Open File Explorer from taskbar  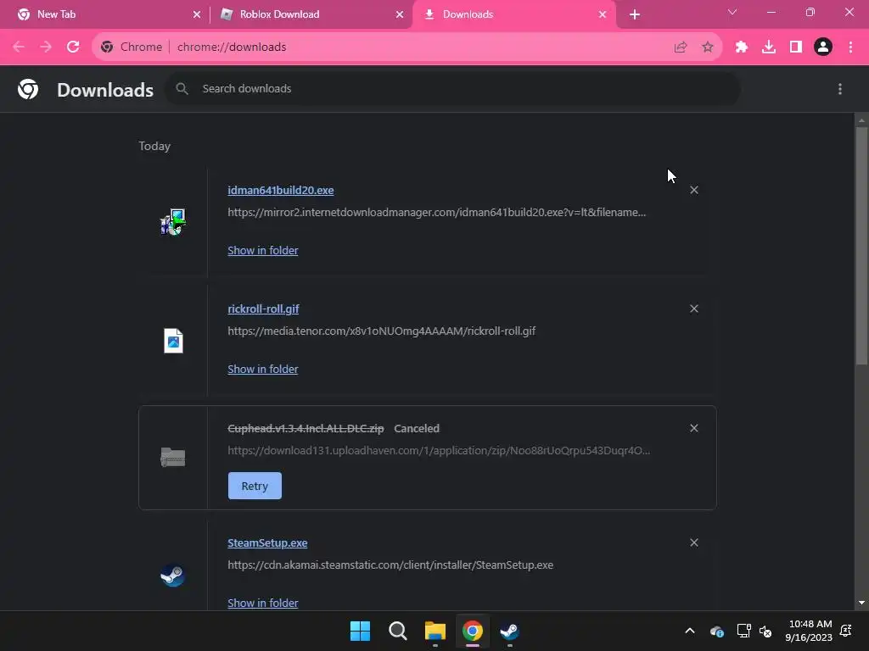click(x=435, y=631)
